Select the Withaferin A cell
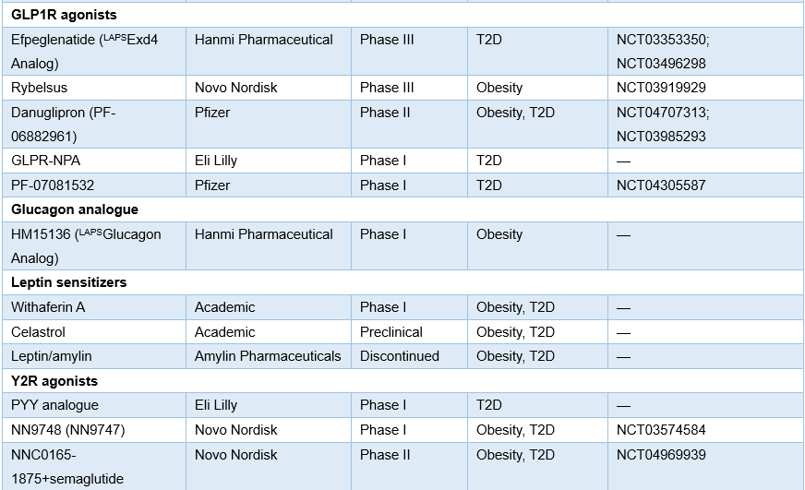Screen dimensions: 805x490 (x=94, y=307)
